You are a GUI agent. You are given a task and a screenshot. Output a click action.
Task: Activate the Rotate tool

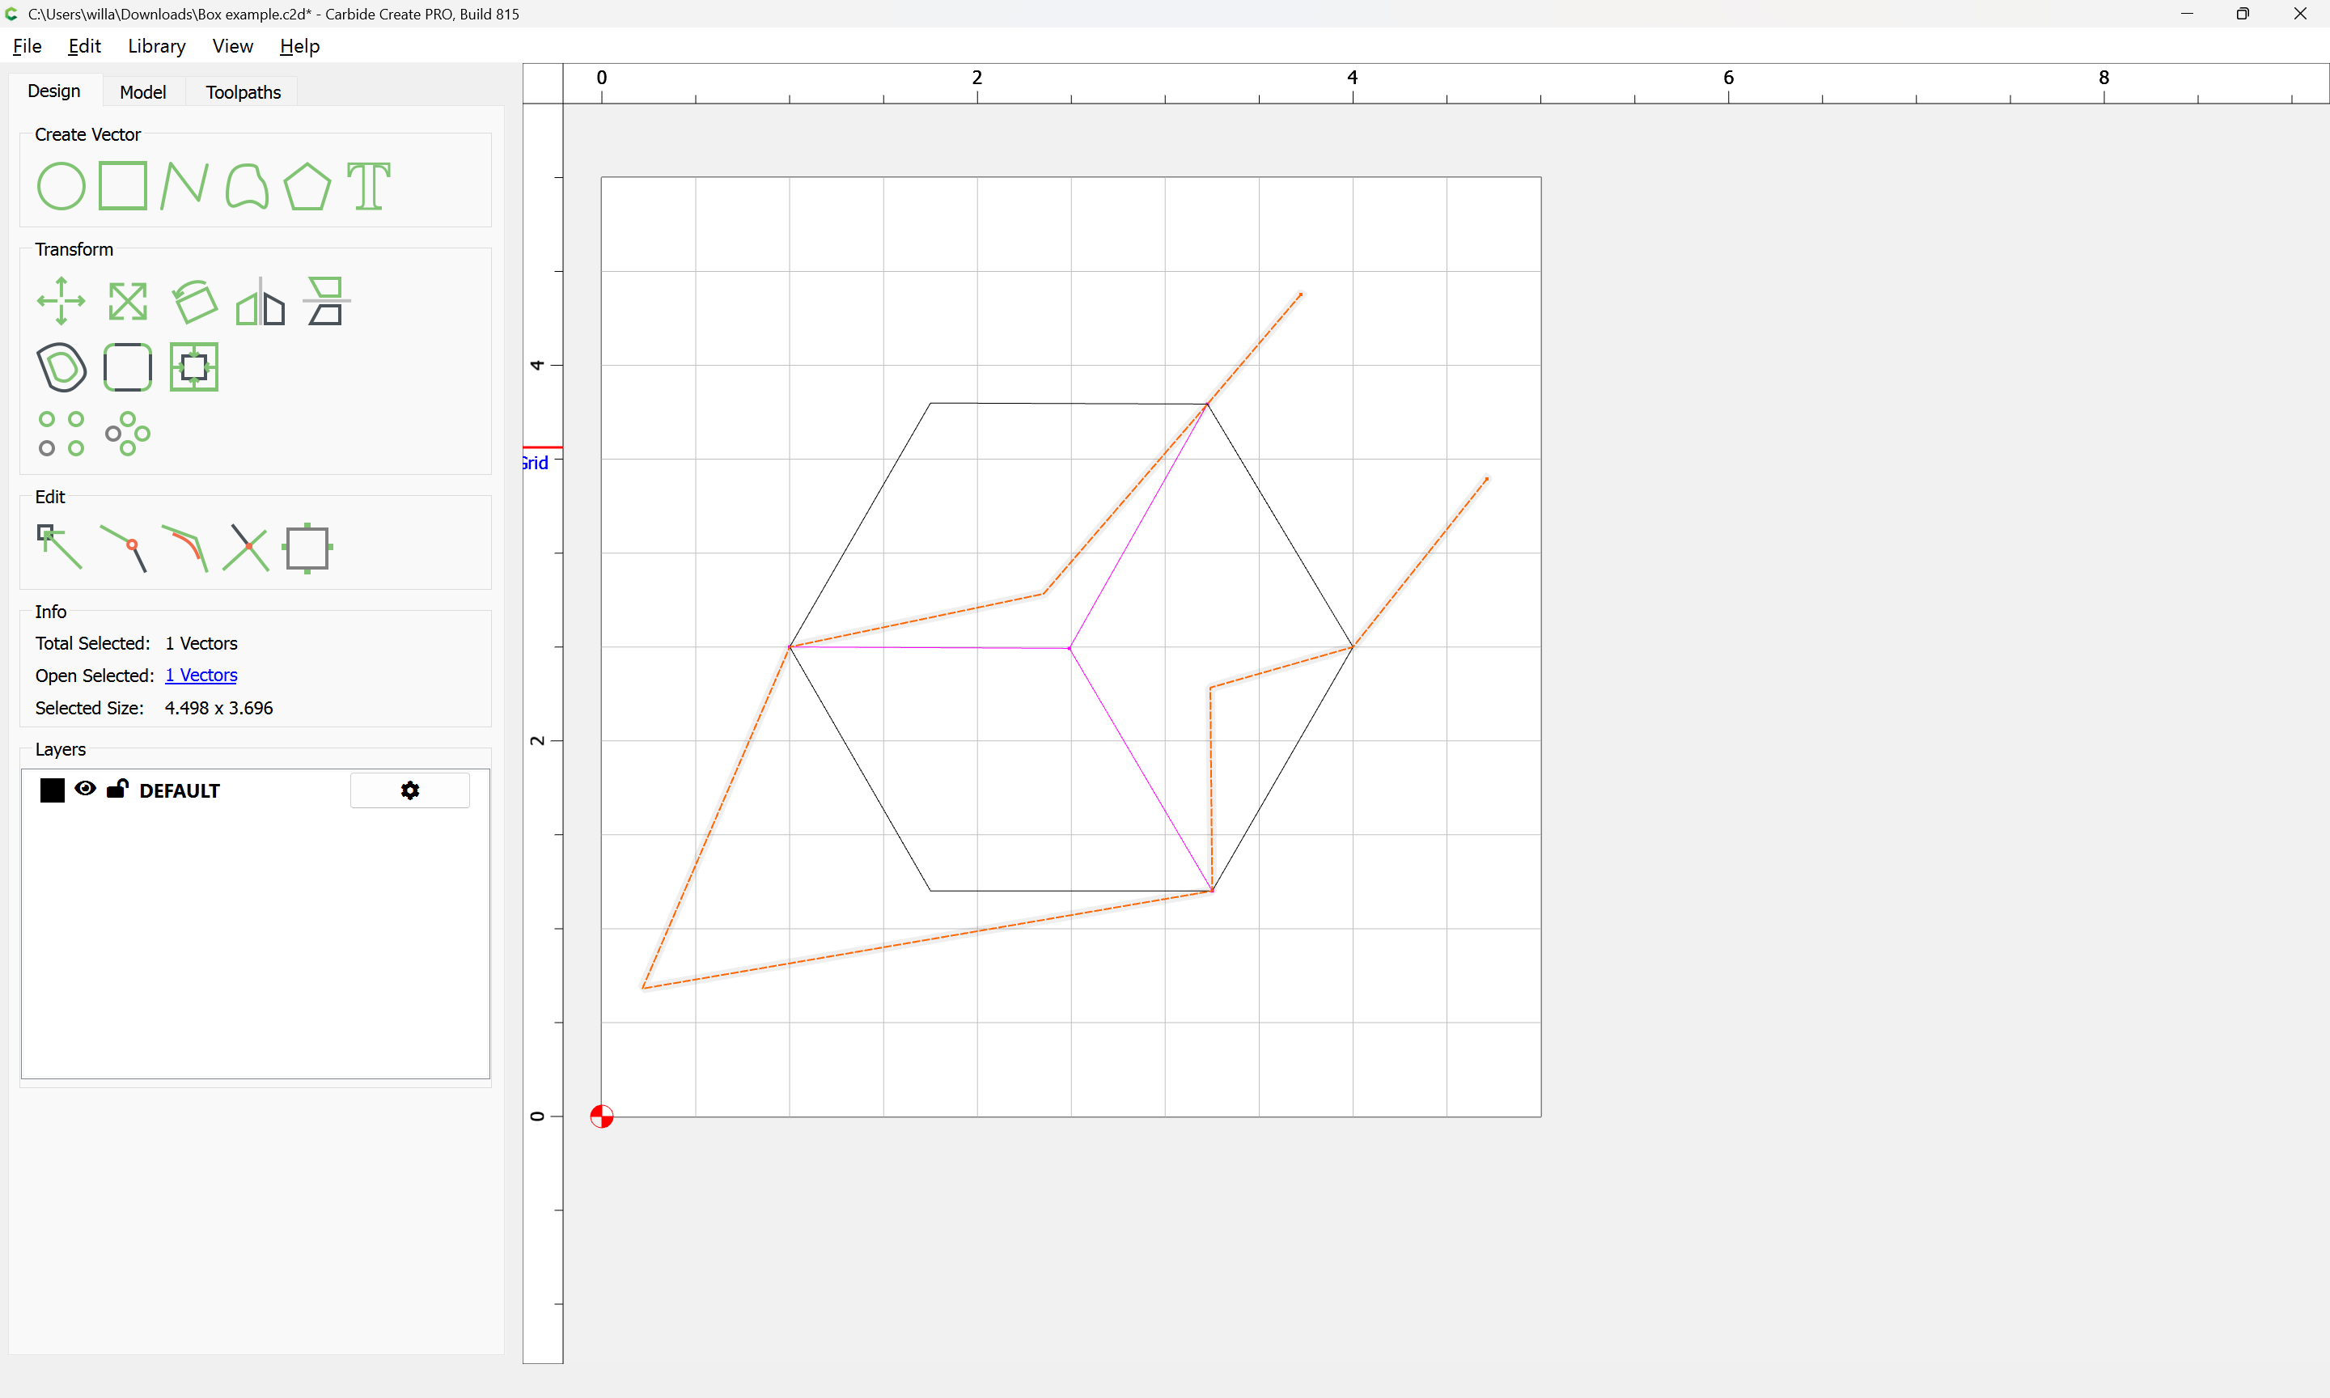click(194, 300)
